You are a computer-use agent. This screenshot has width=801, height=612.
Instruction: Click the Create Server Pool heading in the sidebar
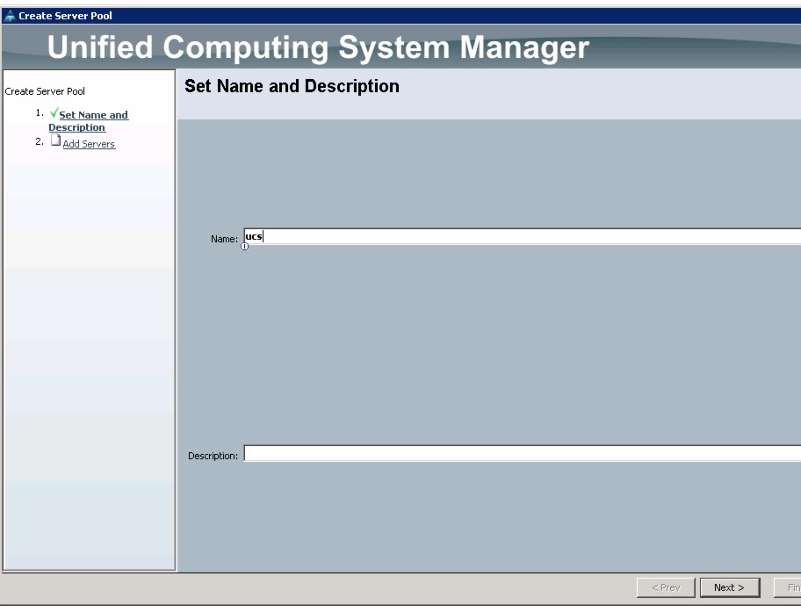tap(45, 91)
